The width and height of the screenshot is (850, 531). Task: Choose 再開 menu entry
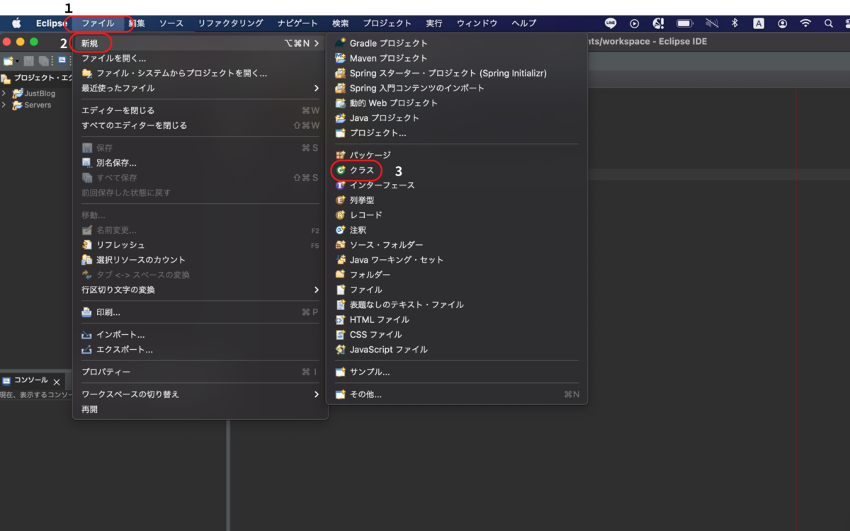200,409
